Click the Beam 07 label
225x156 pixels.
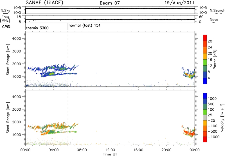tap(110, 3)
